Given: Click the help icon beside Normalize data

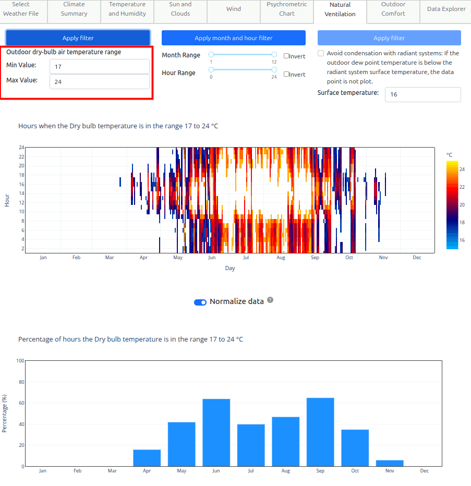Looking at the screenshot, I should (270, 300).
